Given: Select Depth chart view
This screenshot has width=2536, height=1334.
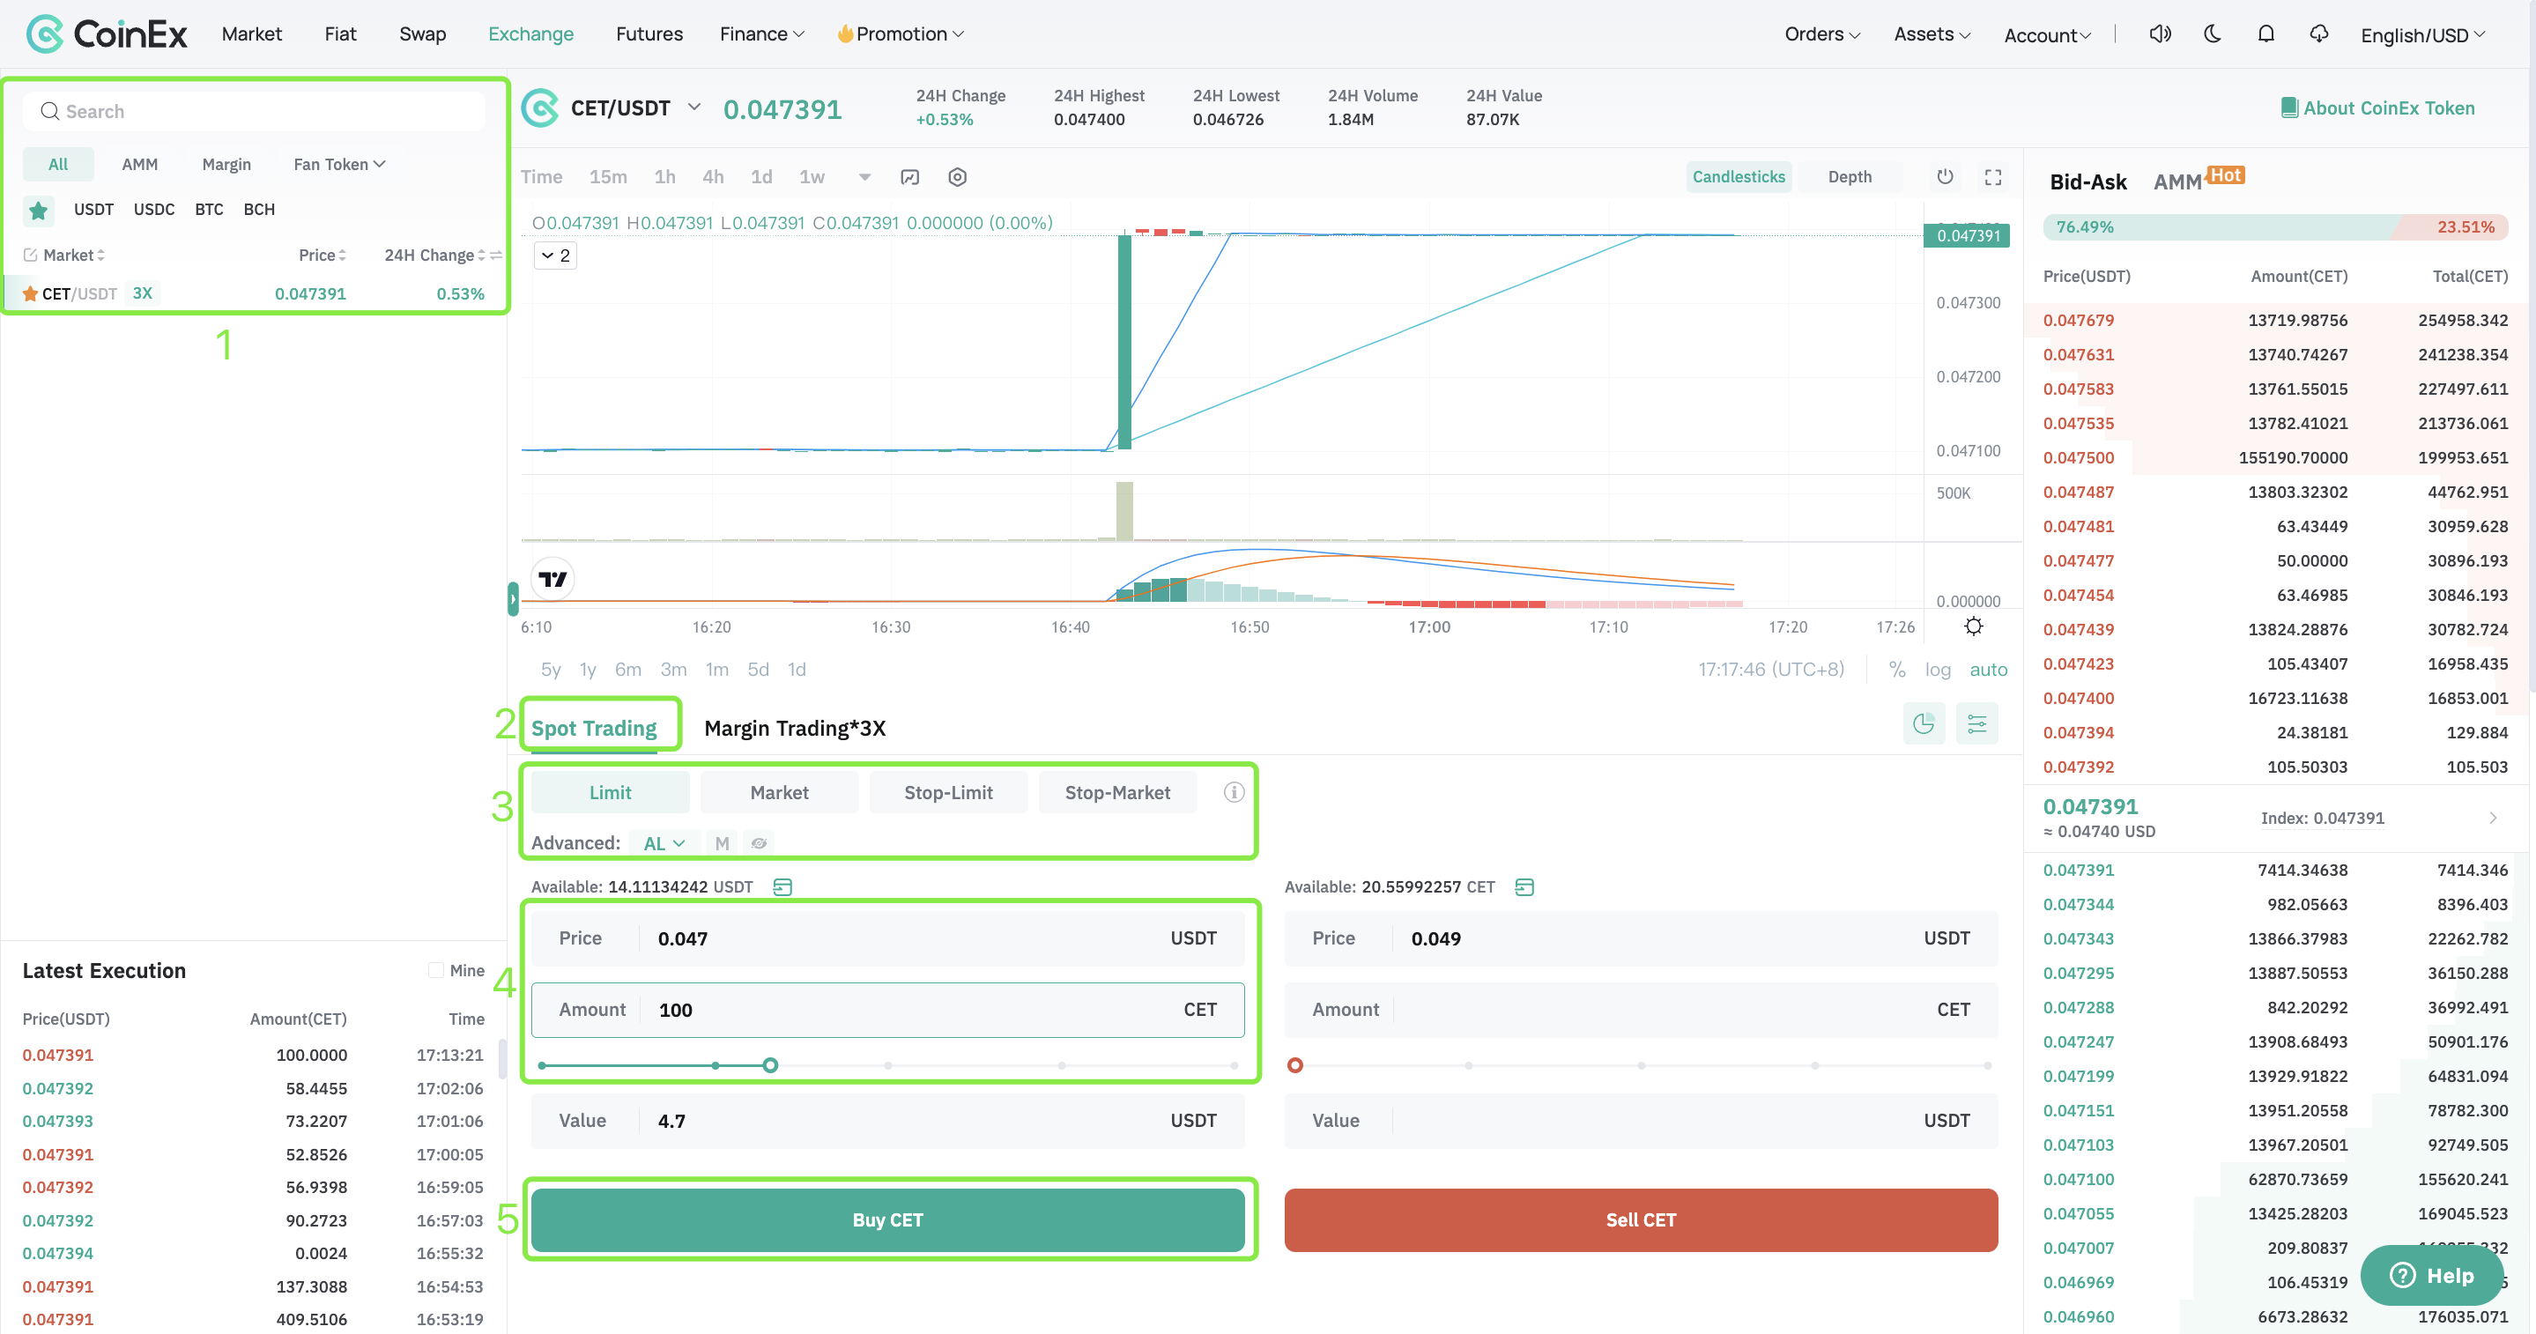Looking at the screenshot, I should (x=1849, y=177).
